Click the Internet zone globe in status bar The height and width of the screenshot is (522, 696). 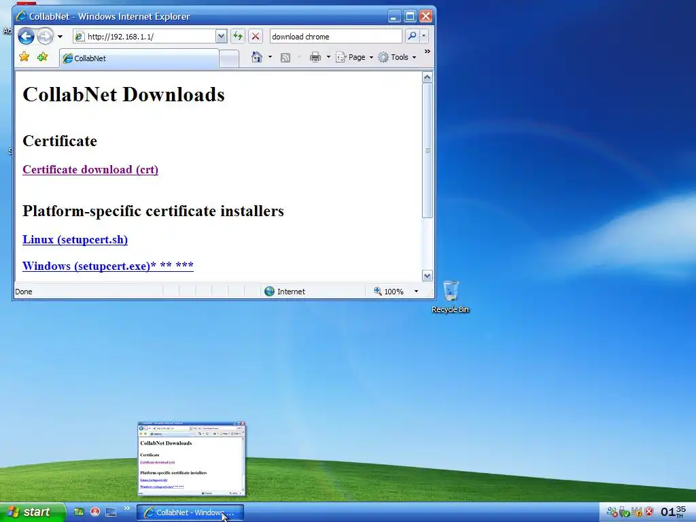(x=269, y=291)
